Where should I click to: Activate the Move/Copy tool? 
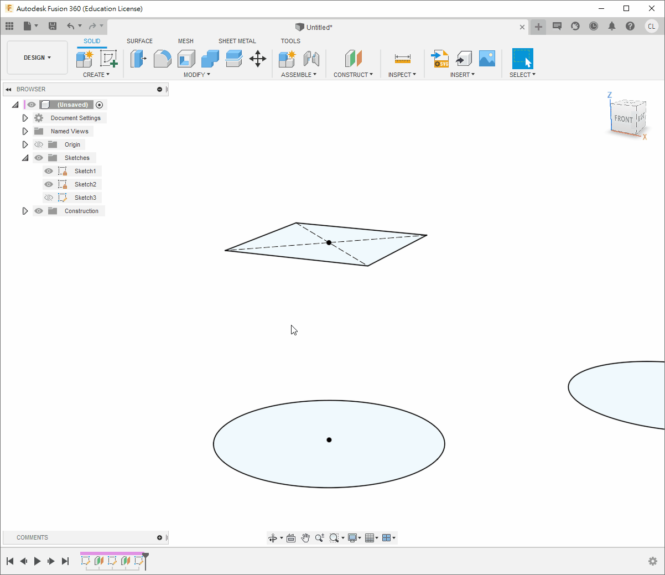pos(258,59)
